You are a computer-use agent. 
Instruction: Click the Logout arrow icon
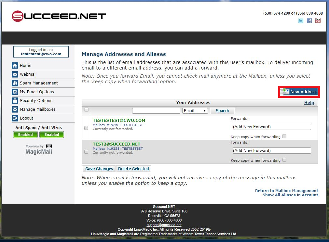[15, 118]
